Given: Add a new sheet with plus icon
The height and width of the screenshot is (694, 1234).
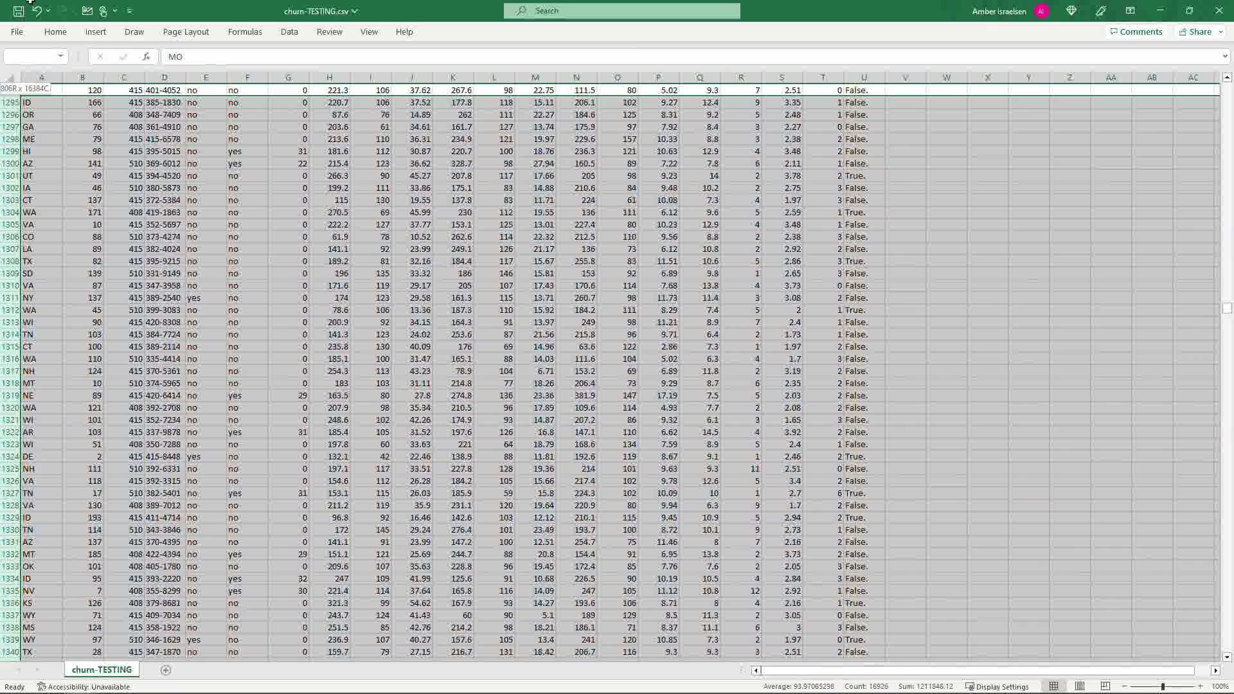Looking at the screenshot, I should 165,670.
